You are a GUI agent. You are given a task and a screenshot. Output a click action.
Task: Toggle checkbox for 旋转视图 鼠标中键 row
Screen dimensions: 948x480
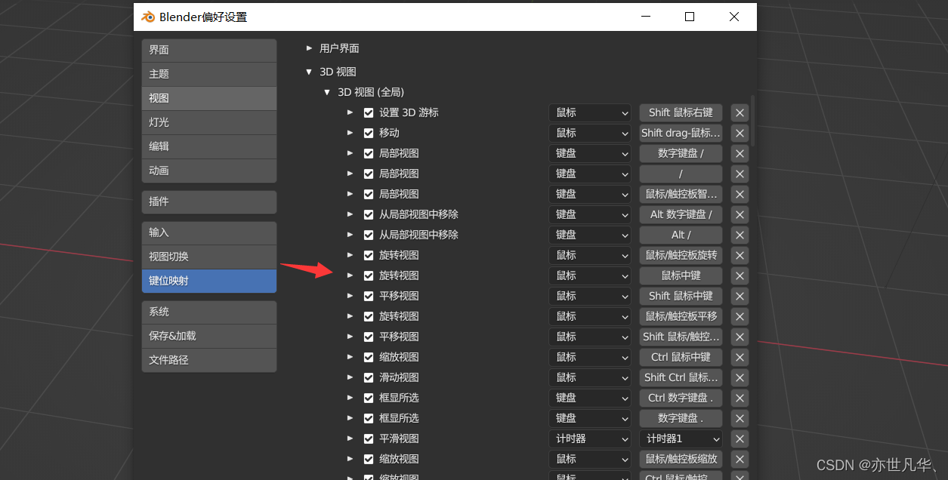(369, 275)
